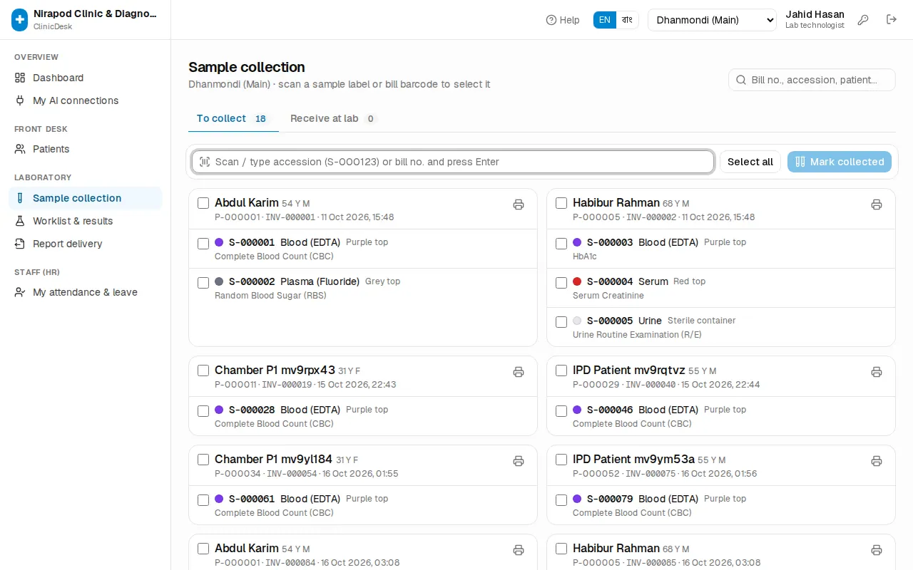Viewport: 913px width, 570px height.
Task: Print labels for Chamber P1 mv9rpx43
Action: [x=519, y=372]
